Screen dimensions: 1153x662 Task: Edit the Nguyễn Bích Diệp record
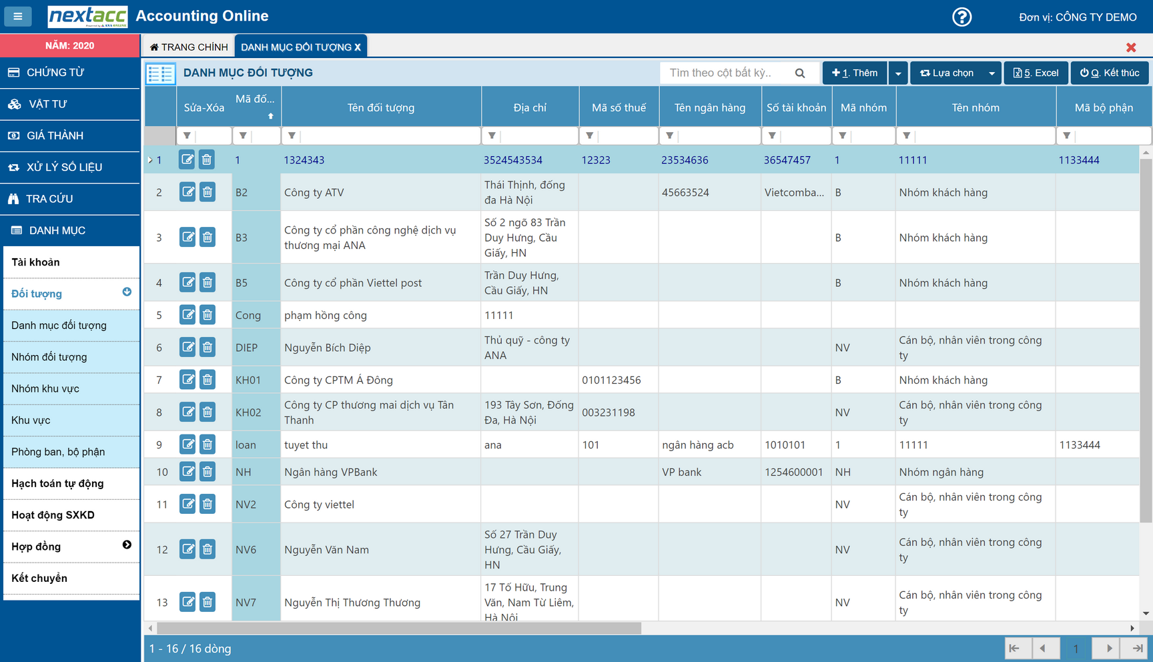pos(187,347)
